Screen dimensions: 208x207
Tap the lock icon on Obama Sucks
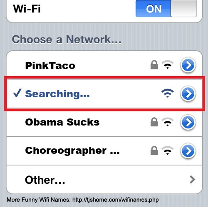pyautogui.click(x=154, y=122)
